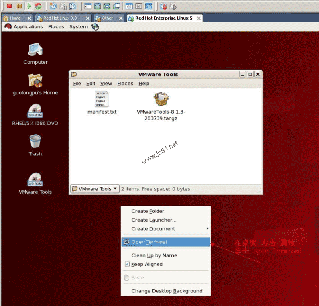Reset the virtual machine with restart icon
Viewport: 319px width, 306px height.
pyautogui.click(x=38, y=6)
